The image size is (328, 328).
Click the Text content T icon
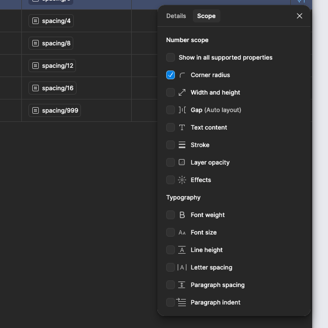pyautogui.click(x=182, y=127)
